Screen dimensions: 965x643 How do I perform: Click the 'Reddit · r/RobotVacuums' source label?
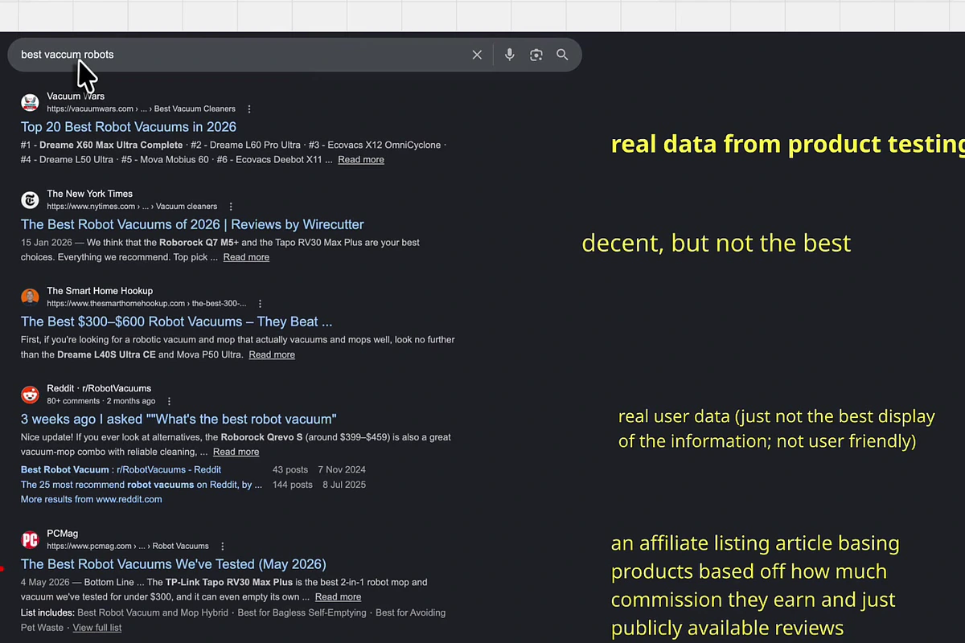(x=99, y=388)
